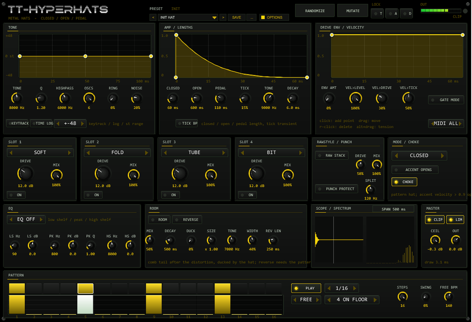The height and width of the screenshot is (322, 472).
Task: Select previous MIDI channel arrow
Action: [x=432, y=123]
